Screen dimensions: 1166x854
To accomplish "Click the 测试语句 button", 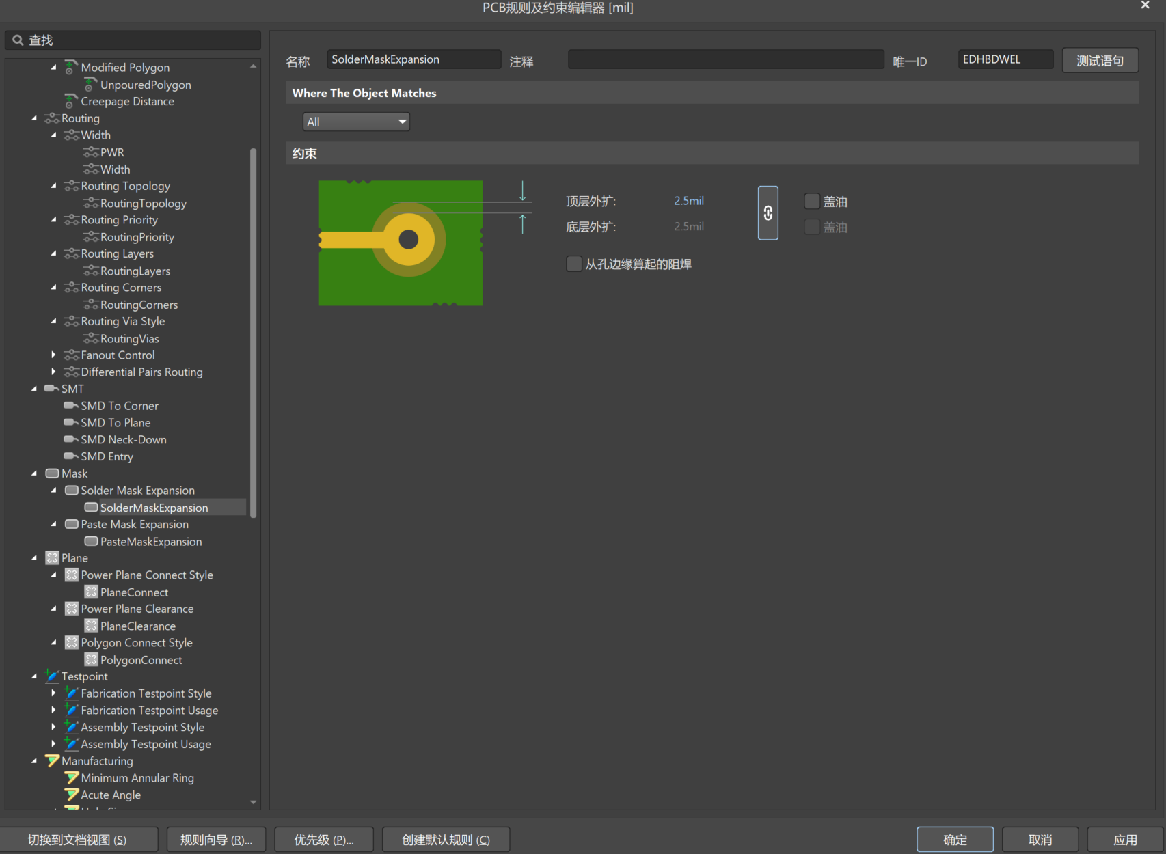I will [1100, 60].
